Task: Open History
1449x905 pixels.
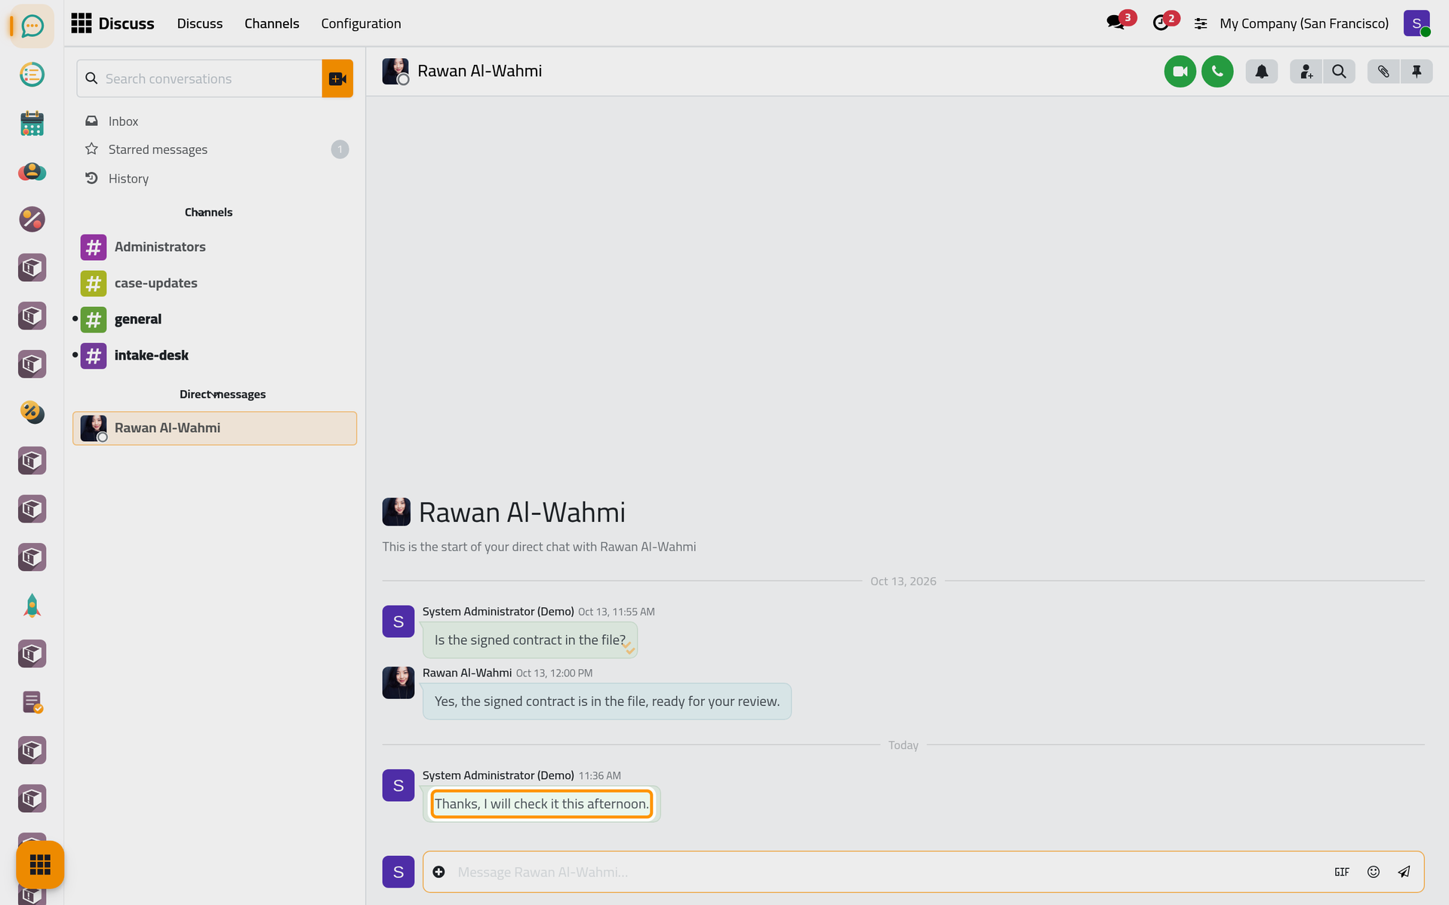Action: [214, 179]
